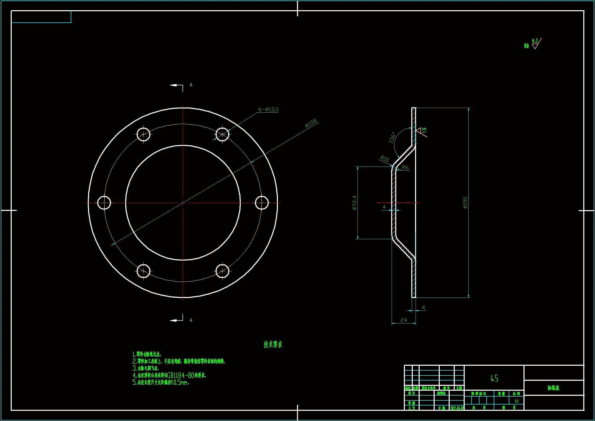Image resolution: width=595 pixels, height=421 pixels.
Task: Click the 1.6 surface roughness symbol
Action: 422,131
